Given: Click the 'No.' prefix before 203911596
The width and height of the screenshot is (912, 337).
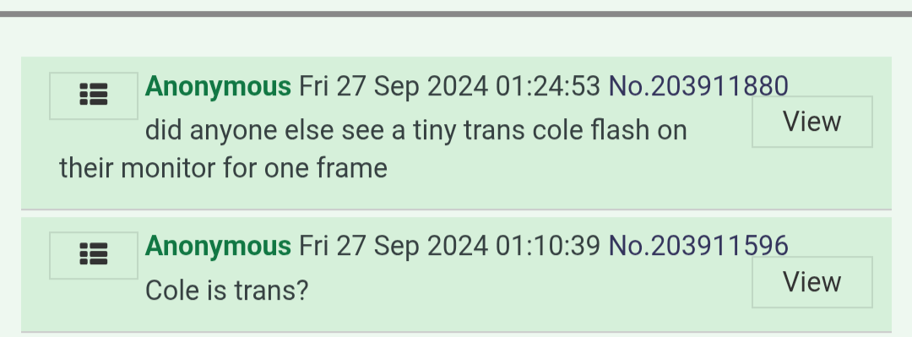Looking at the screenshot, I should pyautogui.click(x=629, y=246).
